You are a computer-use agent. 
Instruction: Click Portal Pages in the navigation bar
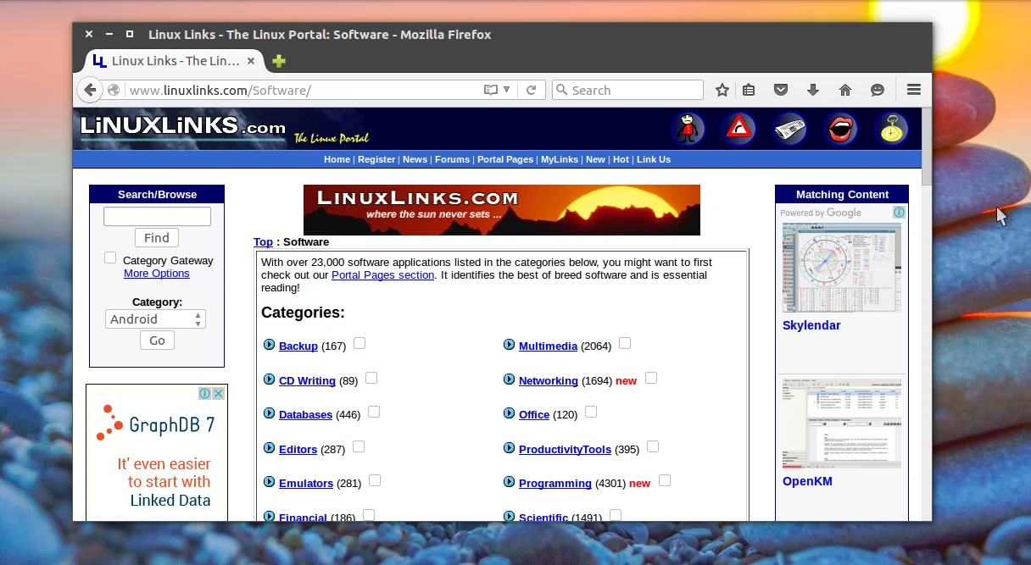pos(505,159)
